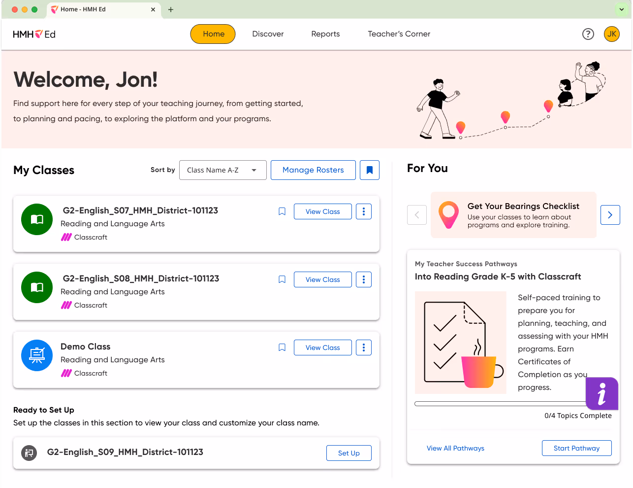Viewport: 633px width, 488px height.
Task: Open the help question mark icon
Action: pos(588,34)
